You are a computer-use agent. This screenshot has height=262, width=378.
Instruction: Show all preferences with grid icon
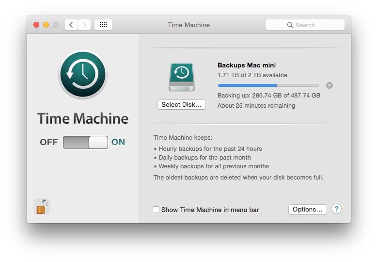point(103,25)
